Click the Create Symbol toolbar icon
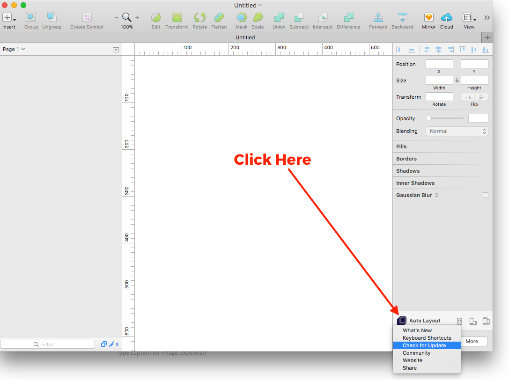 (87, 18)
